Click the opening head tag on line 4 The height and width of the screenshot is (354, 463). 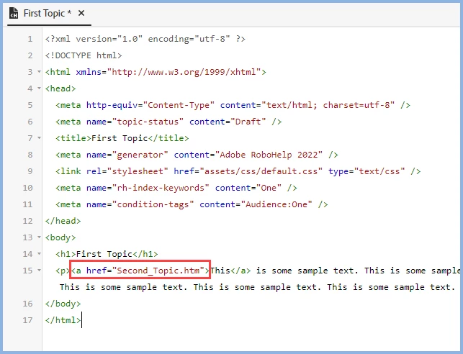tap(60, 88)
